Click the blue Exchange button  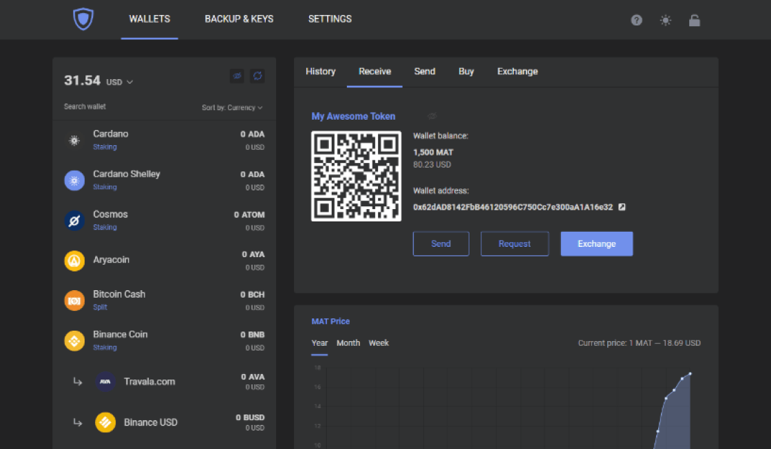596,243
